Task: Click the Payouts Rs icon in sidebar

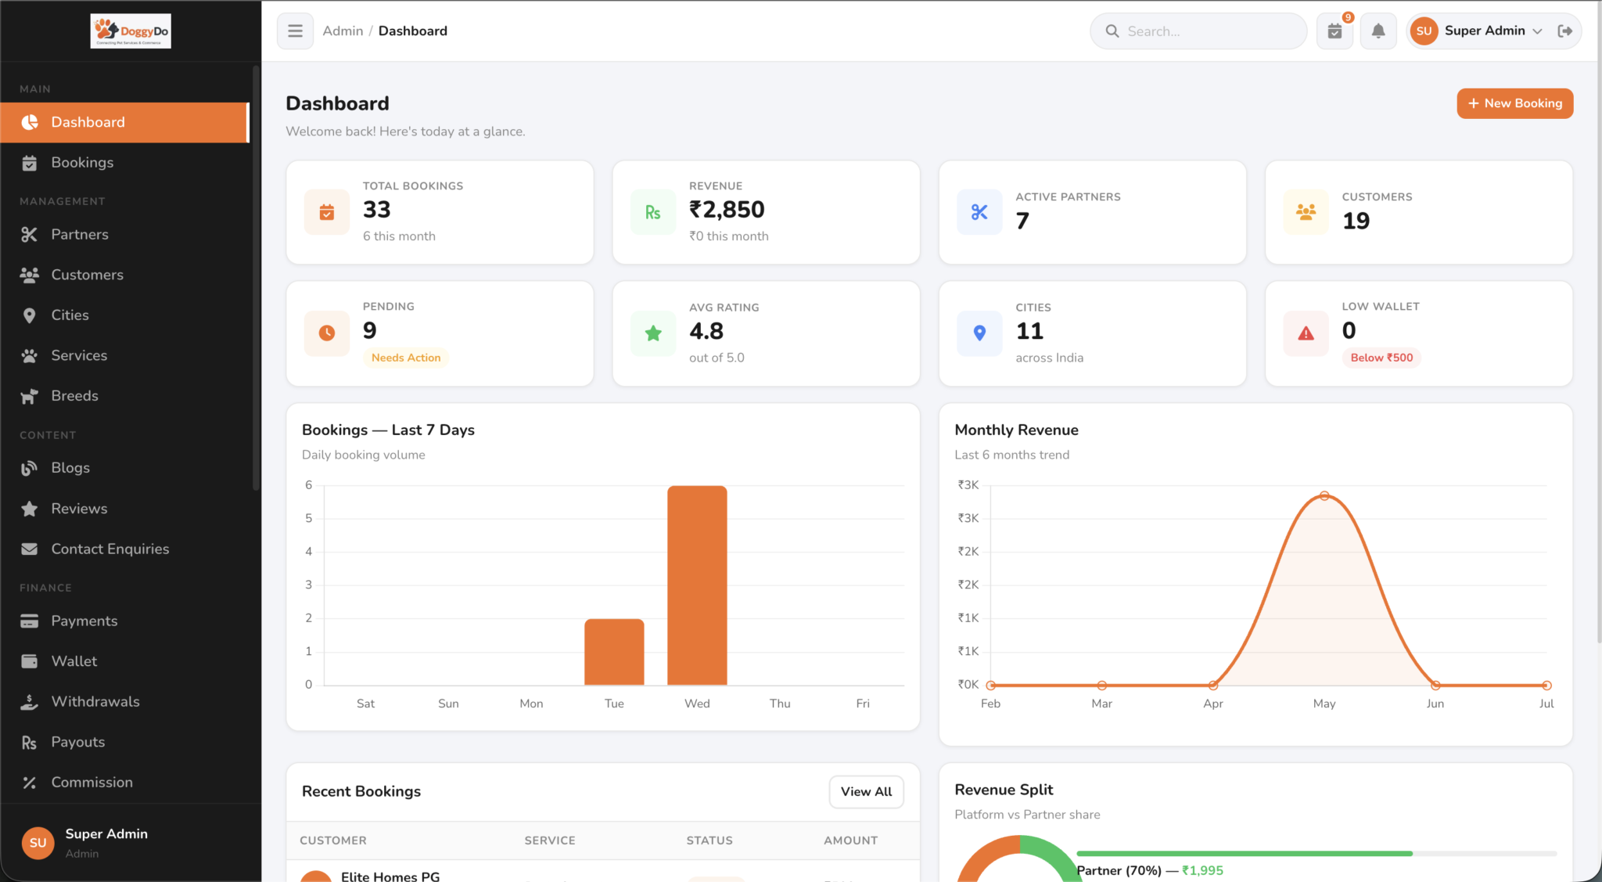Action: [30, 743]
